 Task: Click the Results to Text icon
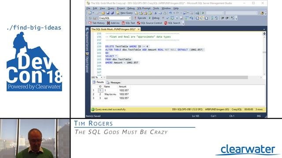pyautogui.click(x=197, y=18)
